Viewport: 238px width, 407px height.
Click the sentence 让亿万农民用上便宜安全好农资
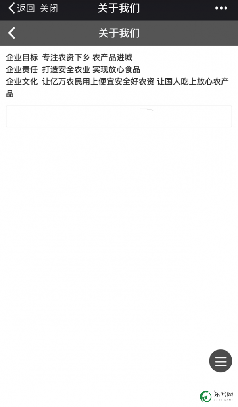click(x=98, y=81)
